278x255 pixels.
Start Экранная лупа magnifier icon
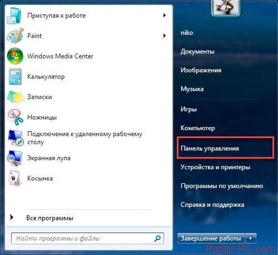click(x=15, y=158)
